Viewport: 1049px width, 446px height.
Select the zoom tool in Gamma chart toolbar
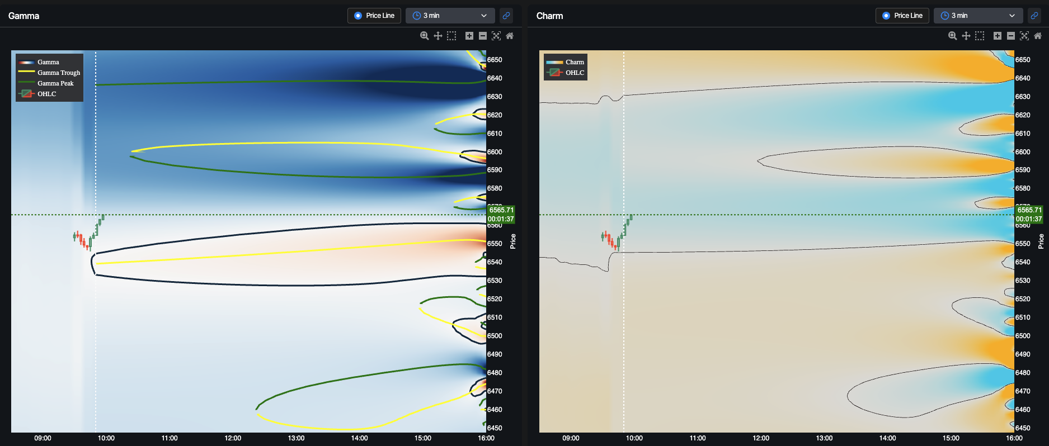424,36
